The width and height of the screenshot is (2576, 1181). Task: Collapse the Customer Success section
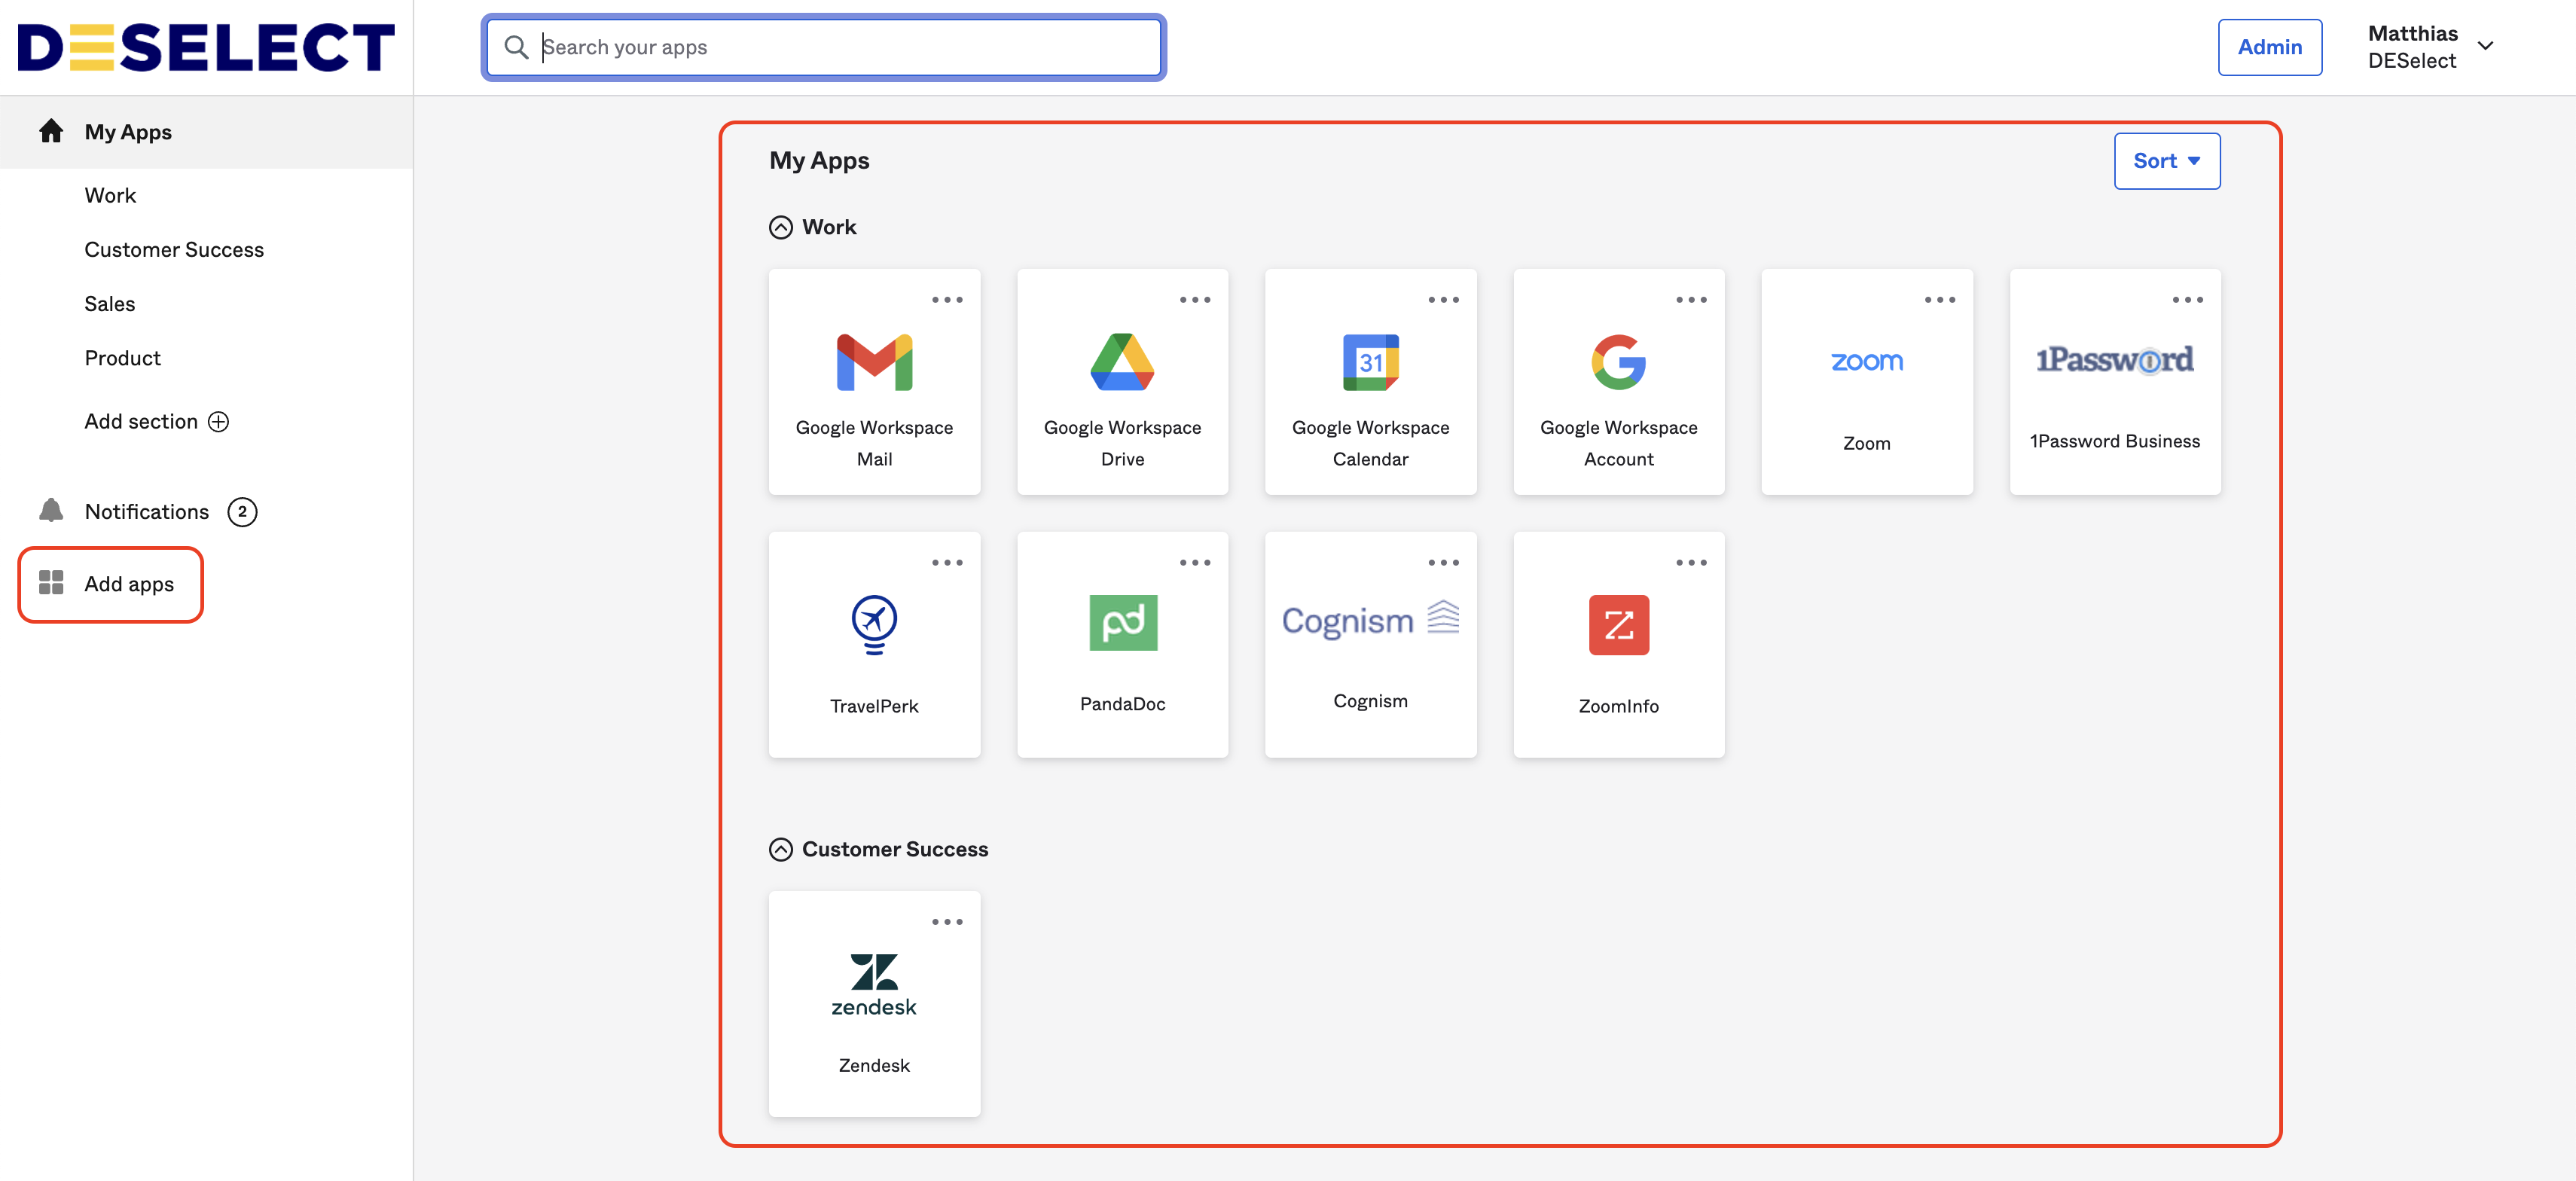coord(780,850)
